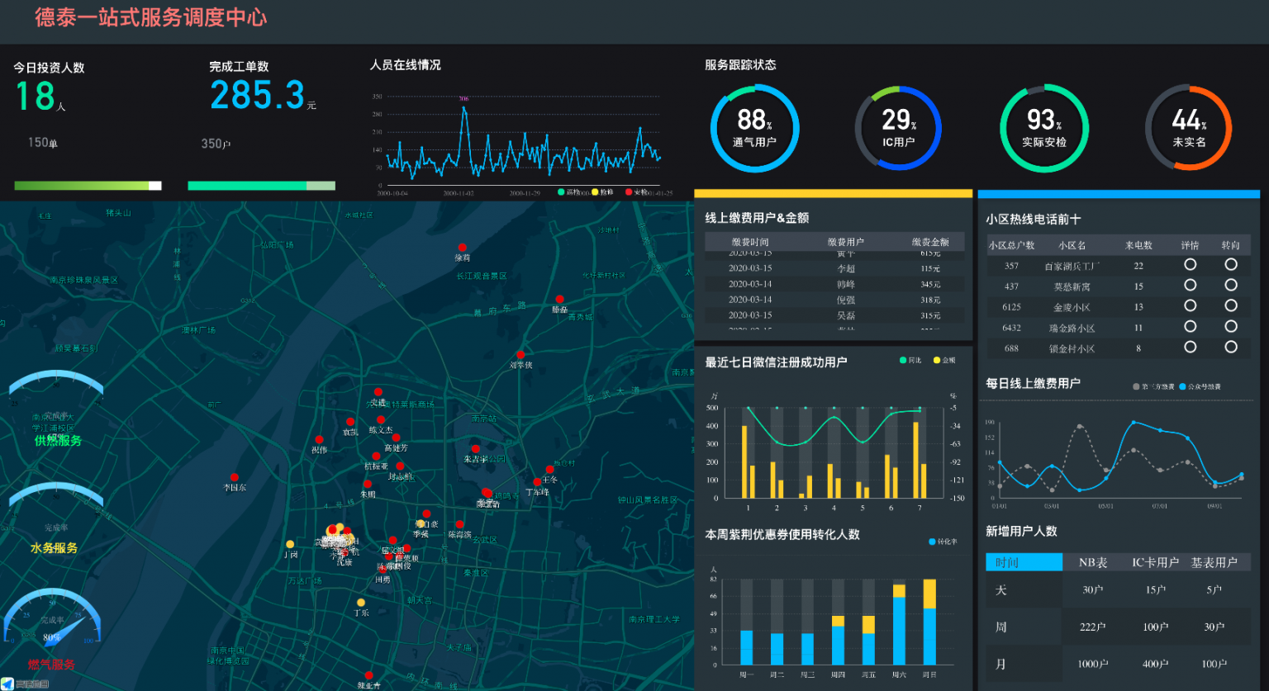Click the red marker labeled 陈海滨

[x=459, y=524]
